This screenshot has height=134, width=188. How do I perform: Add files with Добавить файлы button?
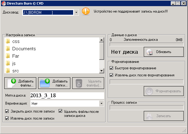point(20,83)
